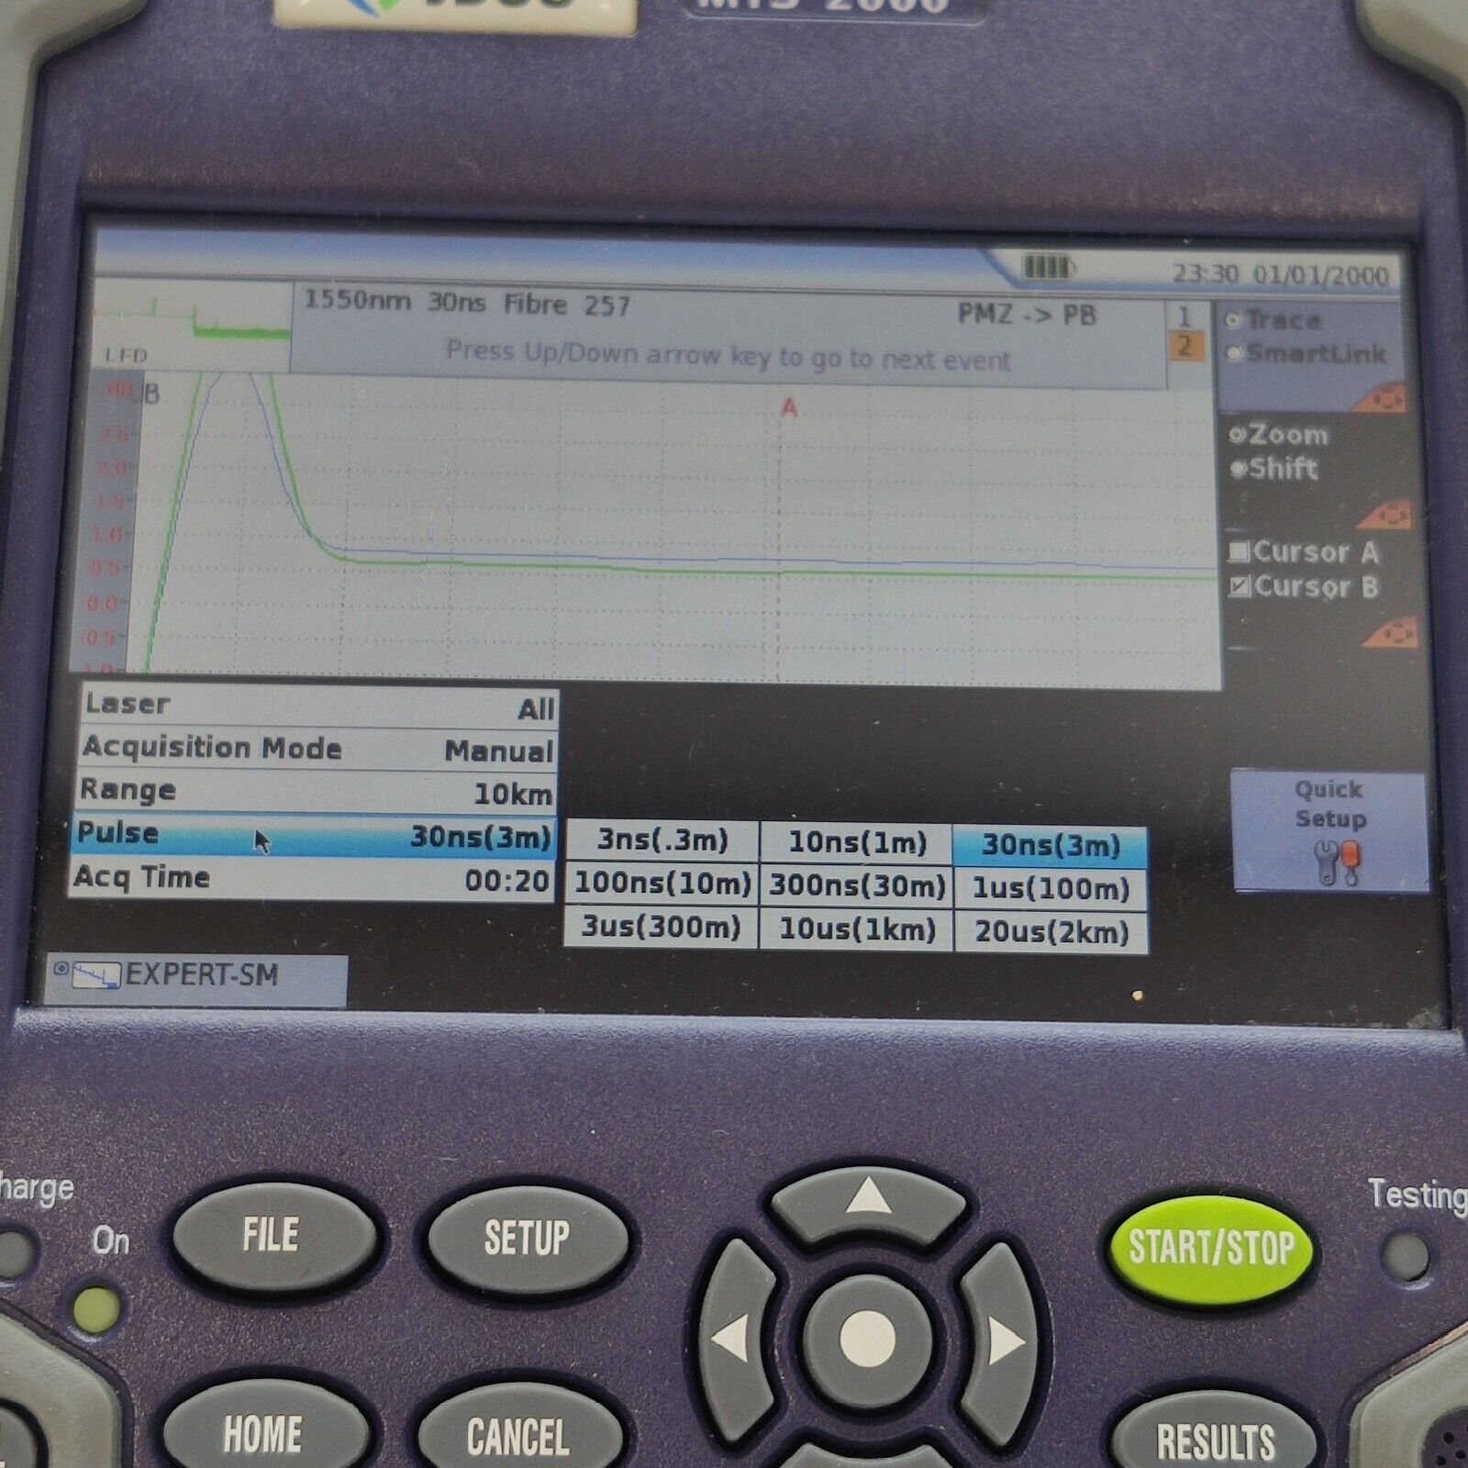Image resolution: width=1468 pixels, height=1468 pixels.
Task: Disable the Cursor B checkbox
Action: pyautogui.click(x=1240, y=586)
